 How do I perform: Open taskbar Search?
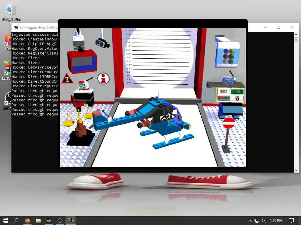pyautogui.click(x=16, y=221)
